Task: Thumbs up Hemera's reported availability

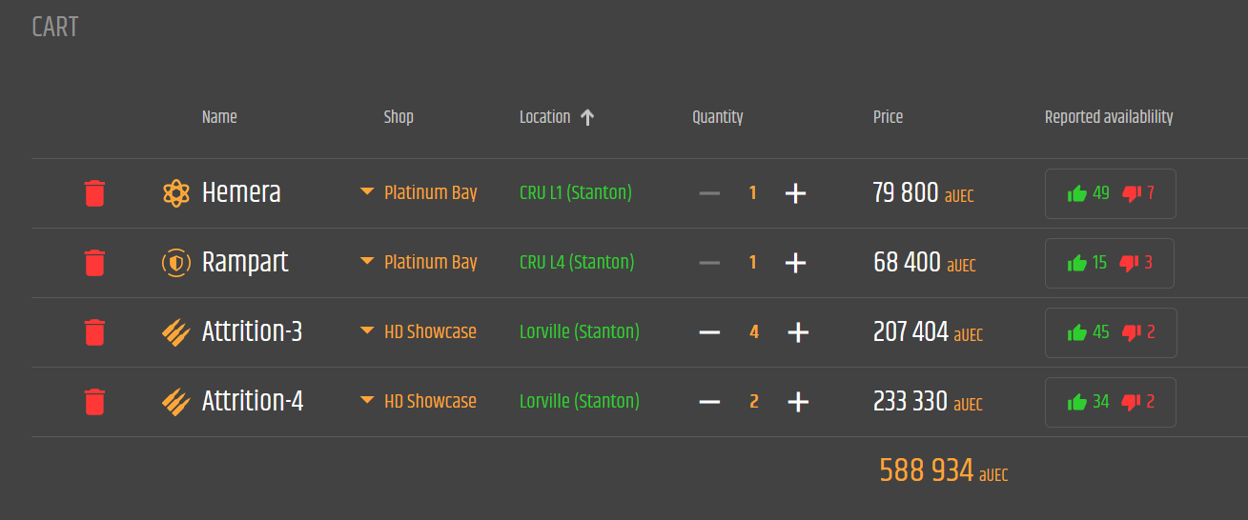Action: click(x=1077, y=193)
